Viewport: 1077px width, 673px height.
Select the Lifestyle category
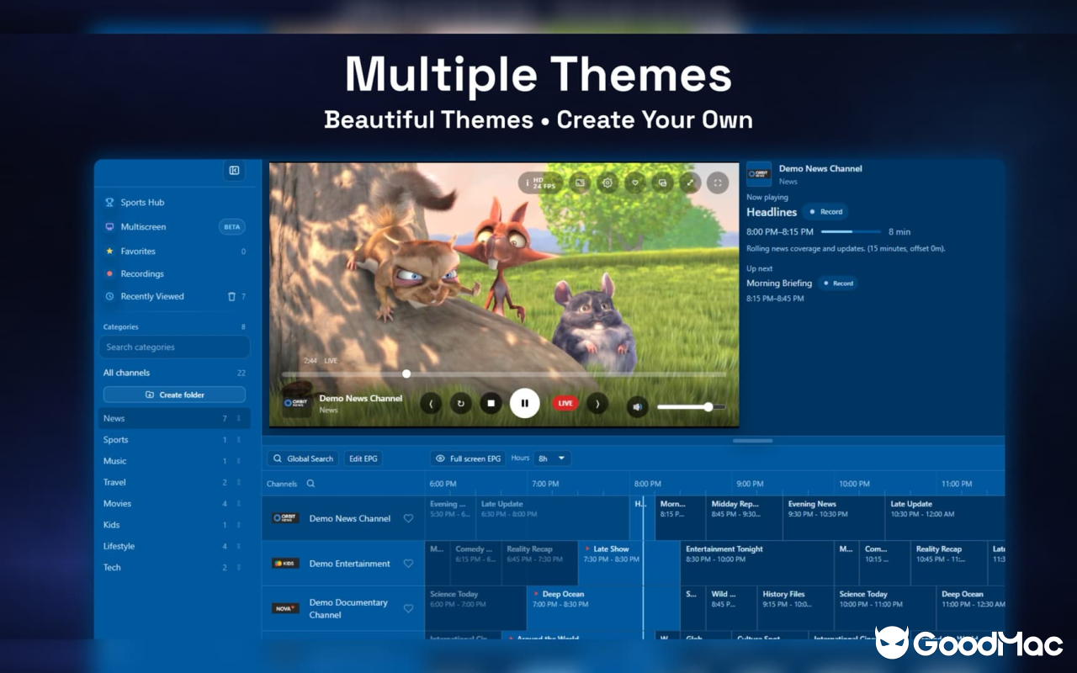click(174, 547)
